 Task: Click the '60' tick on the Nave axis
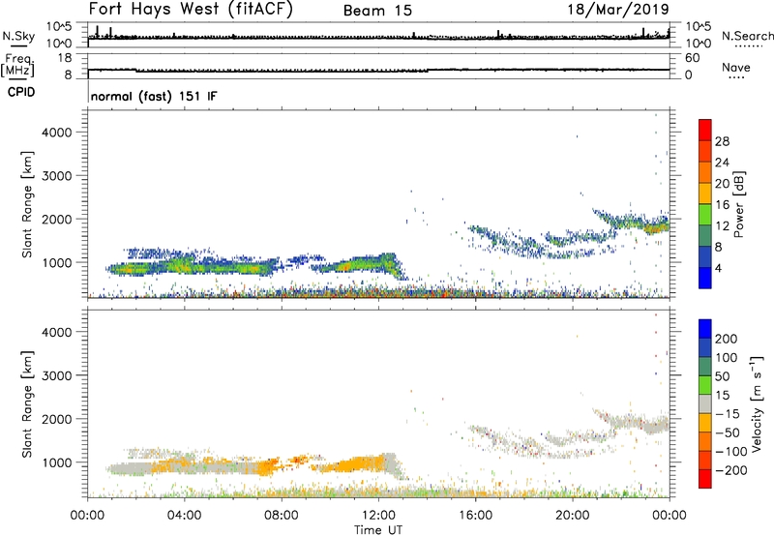[692, 58]
